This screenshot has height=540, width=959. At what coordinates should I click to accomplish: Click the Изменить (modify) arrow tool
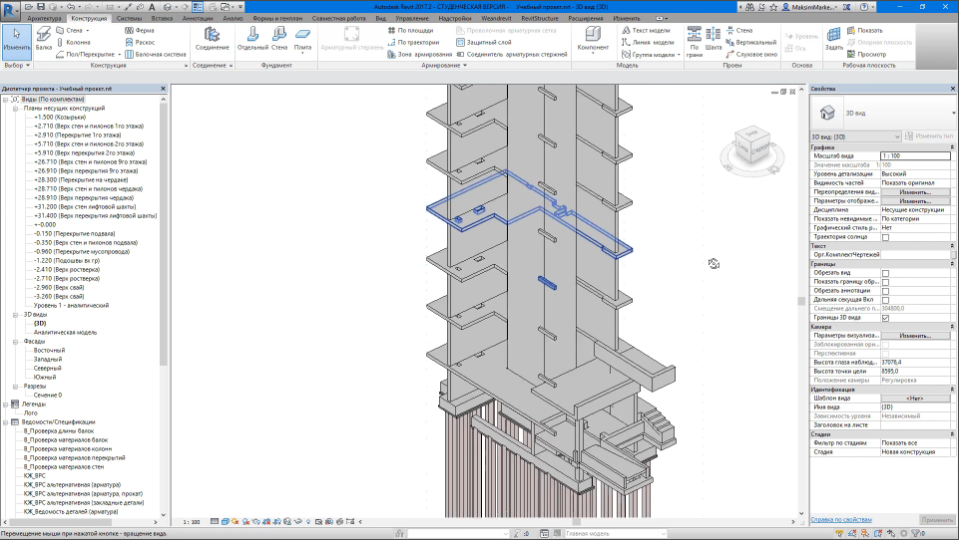pos(16,38)
